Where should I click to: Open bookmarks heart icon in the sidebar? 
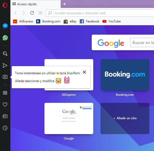(5, 104)
